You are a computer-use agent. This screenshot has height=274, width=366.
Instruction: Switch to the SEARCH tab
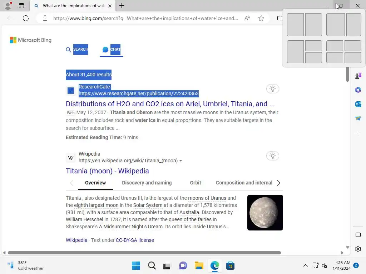[x=80, y=49]
